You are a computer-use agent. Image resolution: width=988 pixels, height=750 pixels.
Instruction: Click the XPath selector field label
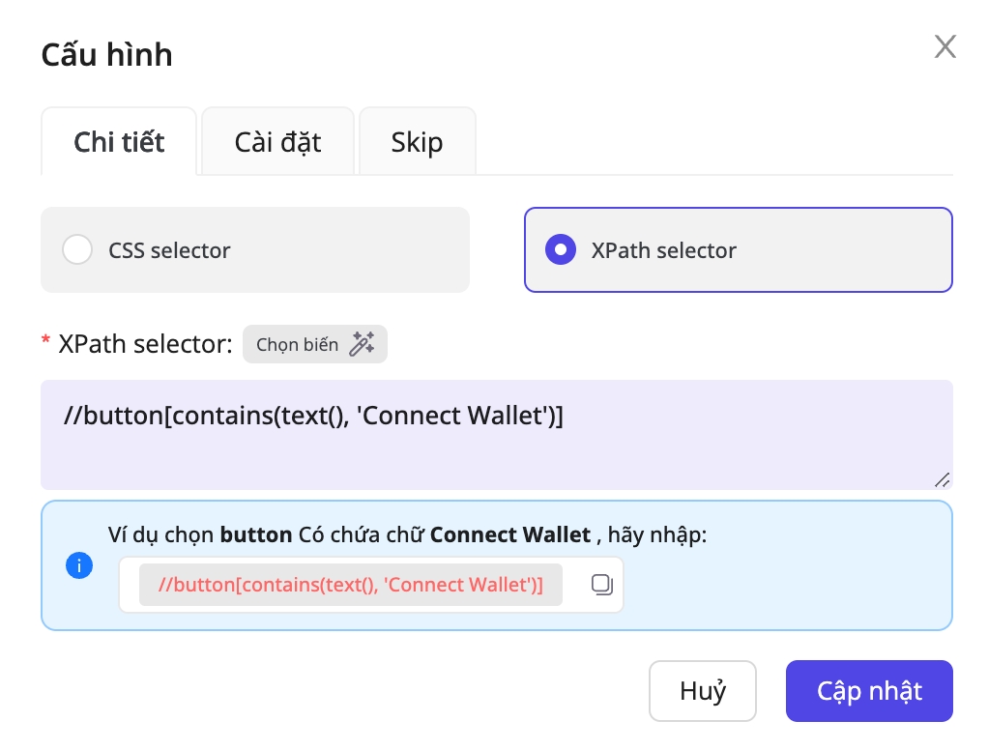[145, 344]
